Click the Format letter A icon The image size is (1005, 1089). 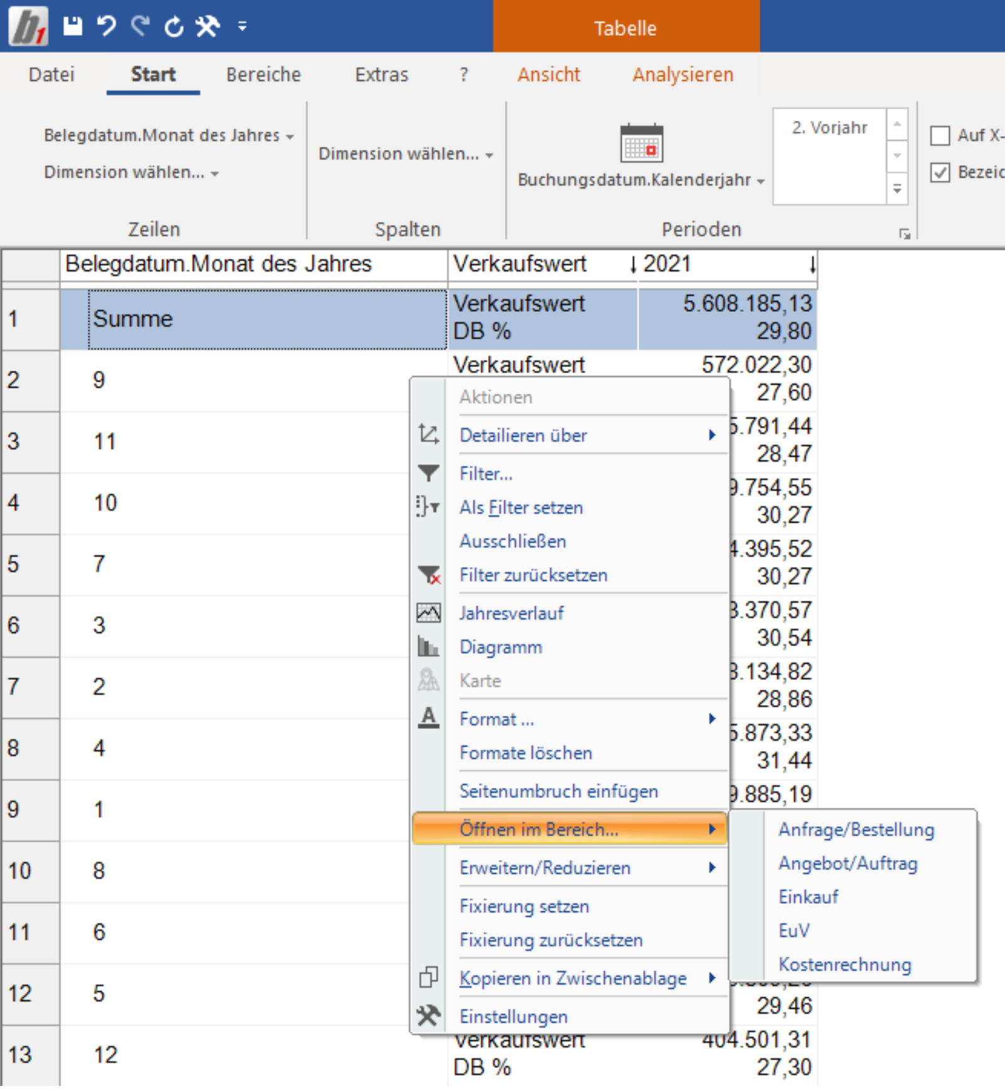[x=428, y=718]
